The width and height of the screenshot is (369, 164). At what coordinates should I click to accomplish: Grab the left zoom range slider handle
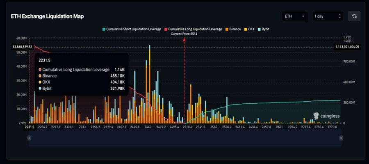pyautogui.click(x=29, y=138)
